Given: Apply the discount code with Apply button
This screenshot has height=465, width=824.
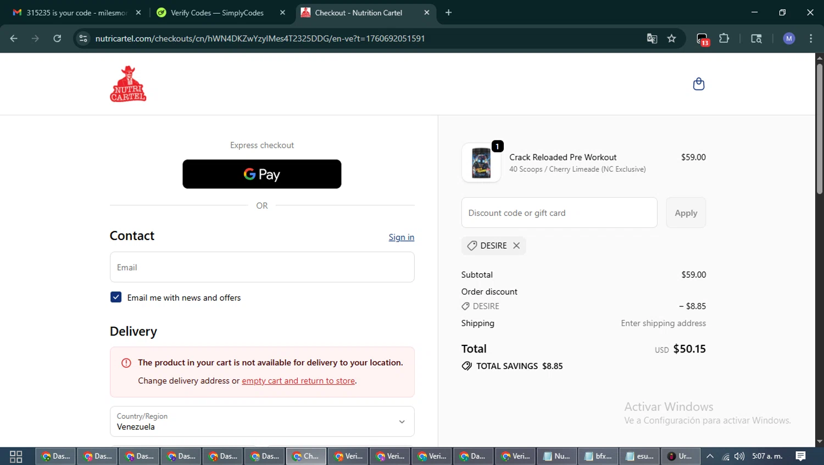Looking at the screenshot, I should pyautogui.click(x=686, y=212).
